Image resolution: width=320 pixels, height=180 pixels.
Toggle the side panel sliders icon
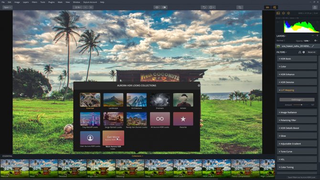click(275, 7)
